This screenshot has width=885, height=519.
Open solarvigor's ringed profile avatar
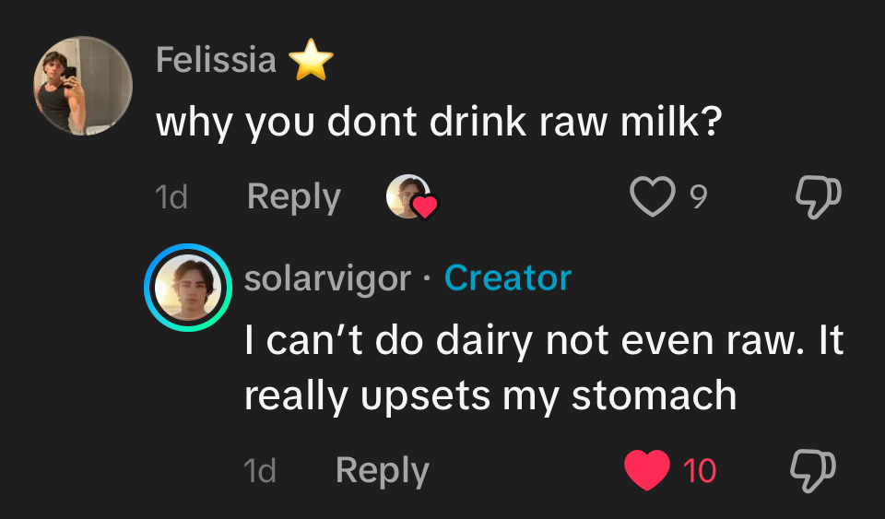(187, 287)
